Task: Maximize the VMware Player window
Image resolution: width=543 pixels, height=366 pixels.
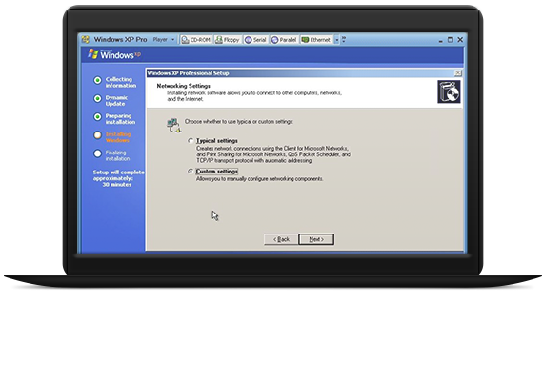Action: tap(451, 40)
